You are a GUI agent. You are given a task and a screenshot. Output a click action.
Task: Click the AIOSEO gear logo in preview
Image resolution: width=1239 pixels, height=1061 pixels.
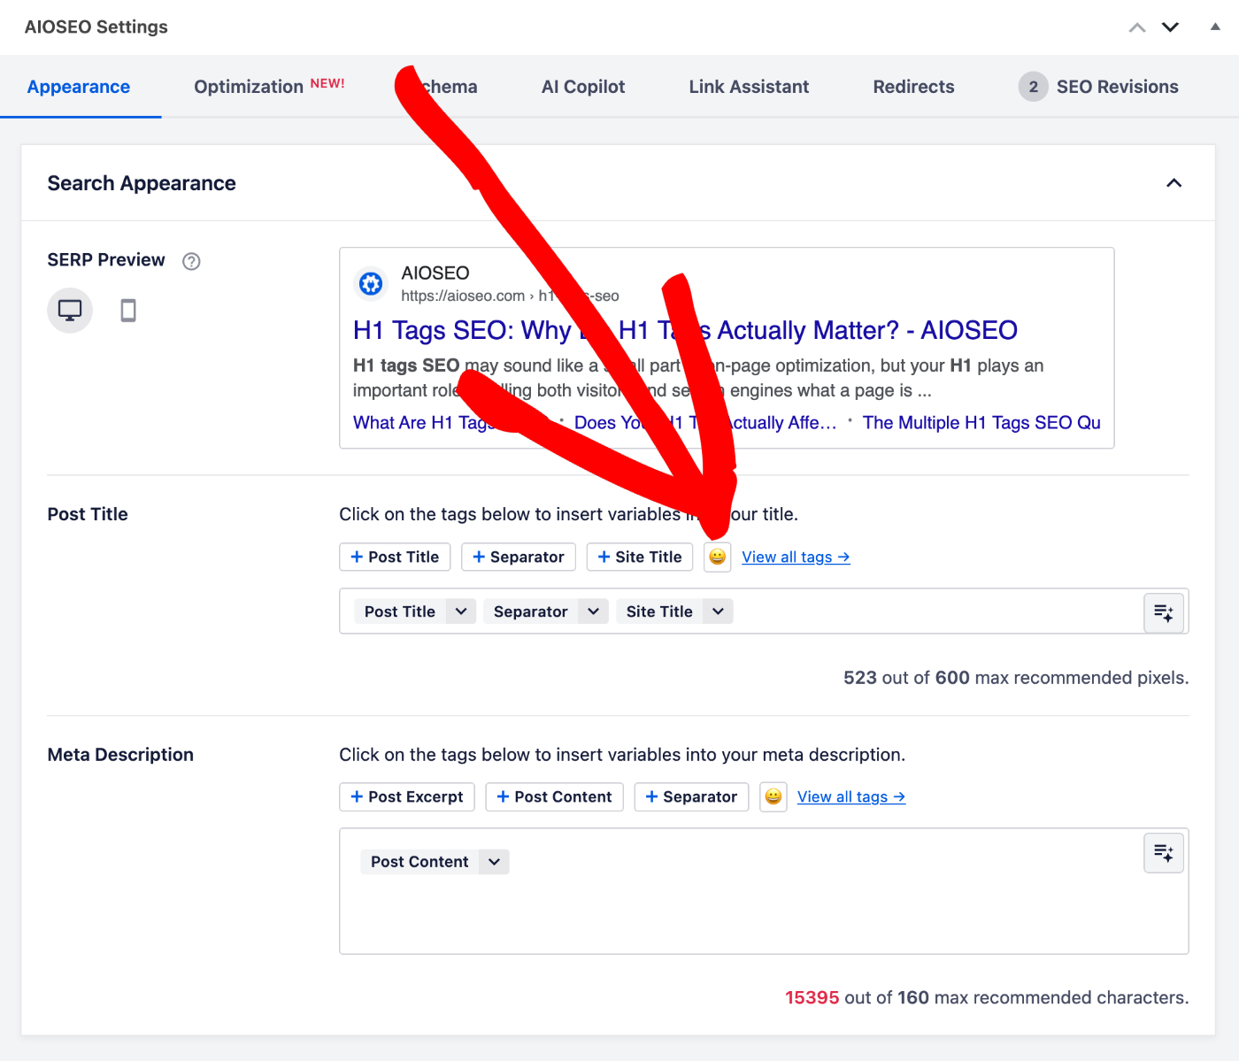371,284
